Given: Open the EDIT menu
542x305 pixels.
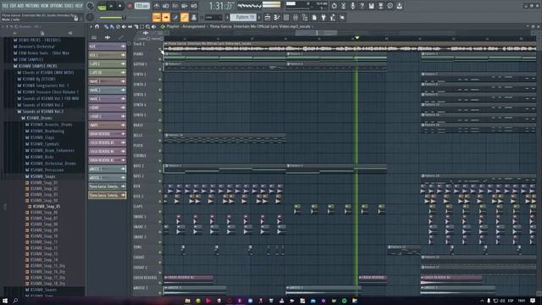Looking at the screenshot, I should click(14, 6).
